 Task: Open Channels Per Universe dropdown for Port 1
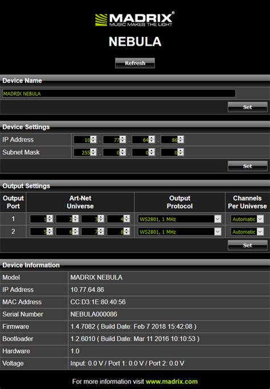(247, 219)
